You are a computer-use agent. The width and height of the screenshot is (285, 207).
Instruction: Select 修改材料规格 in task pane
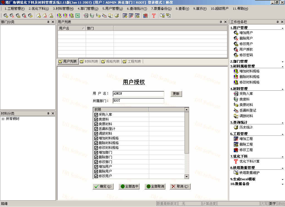point(249,82)
